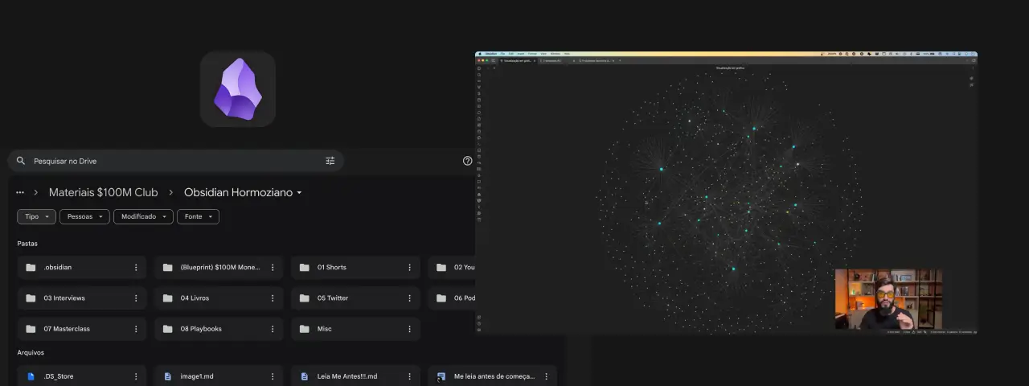Expand the breadcrumb ellipsis for hidden folders

(x=20, y=193)
